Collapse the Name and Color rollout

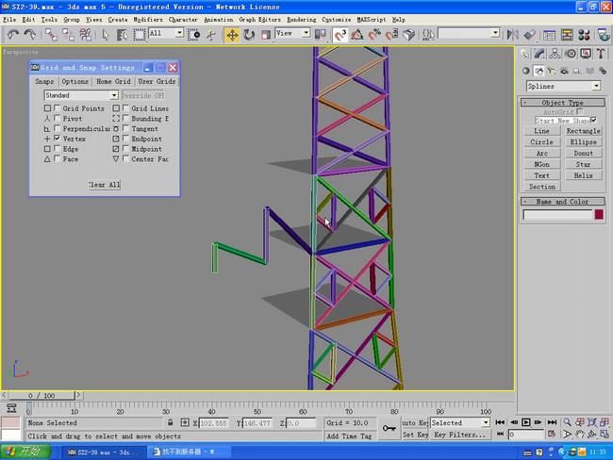click(563, 202)
